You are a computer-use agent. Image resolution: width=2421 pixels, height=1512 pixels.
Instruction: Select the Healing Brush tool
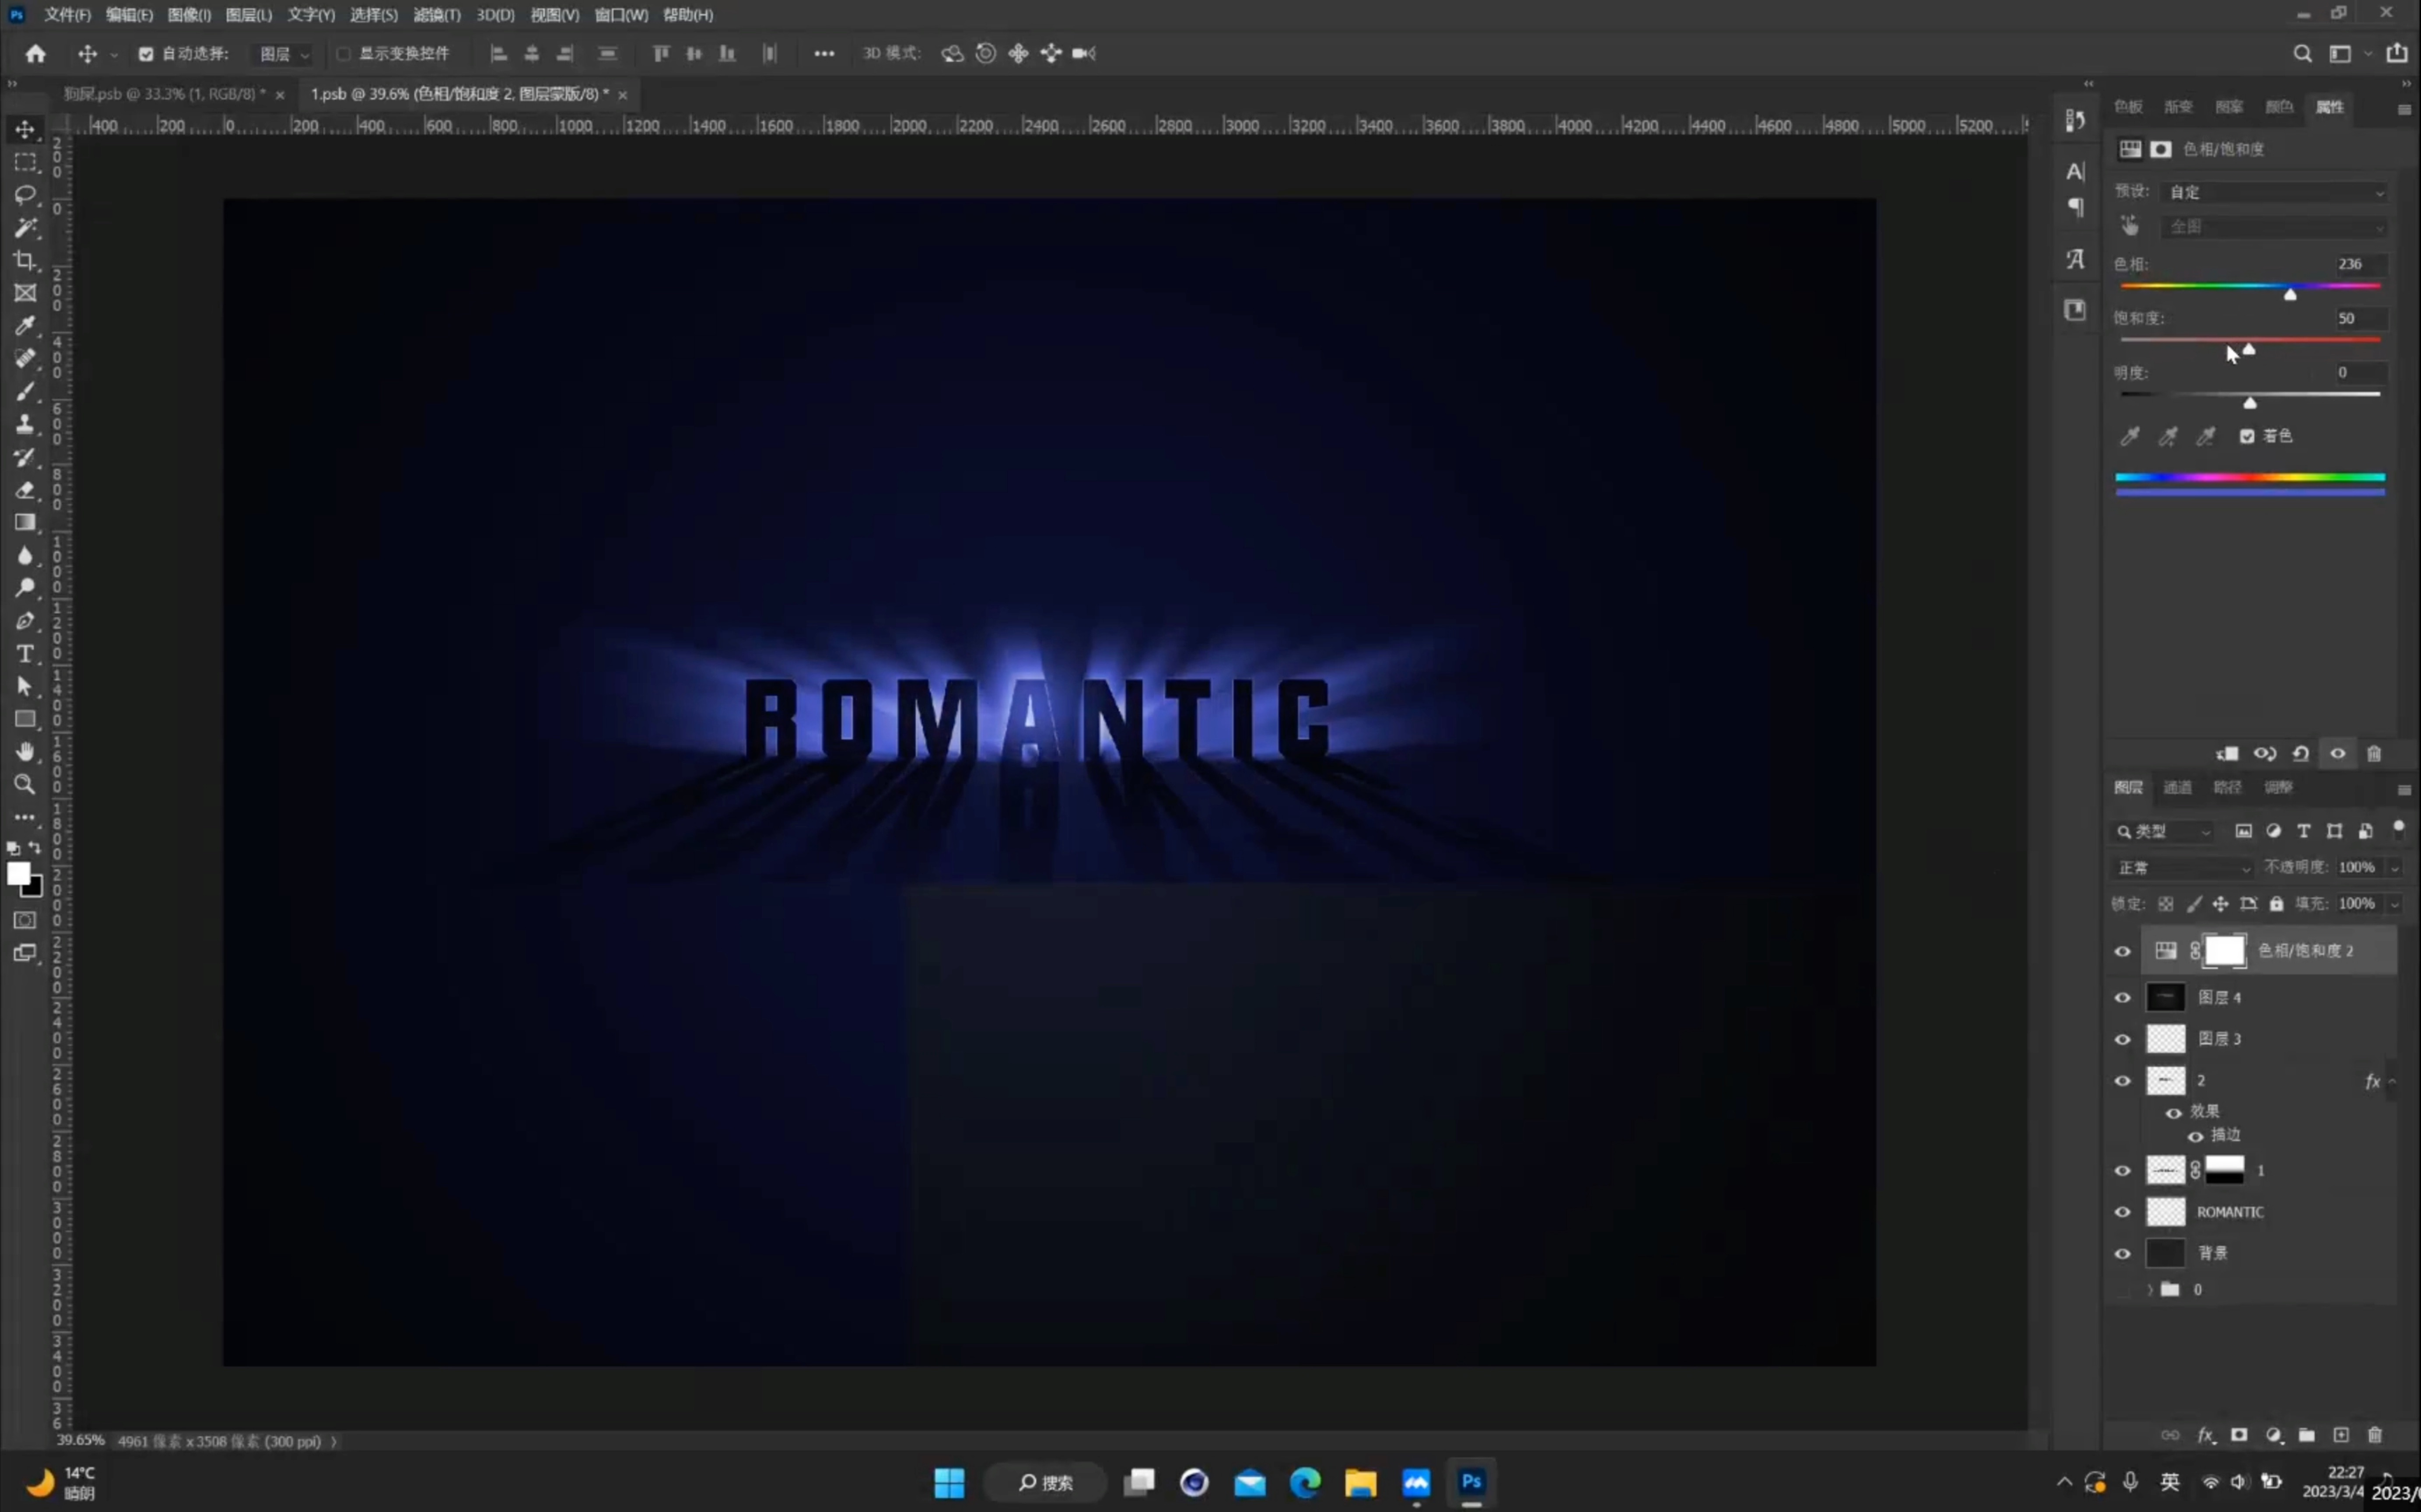click(x=25, y=359)
